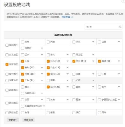Expand the 福建 (9) cities dropdown arrow
The height and width of the screenshot is (127, 125).
[119, 61]
